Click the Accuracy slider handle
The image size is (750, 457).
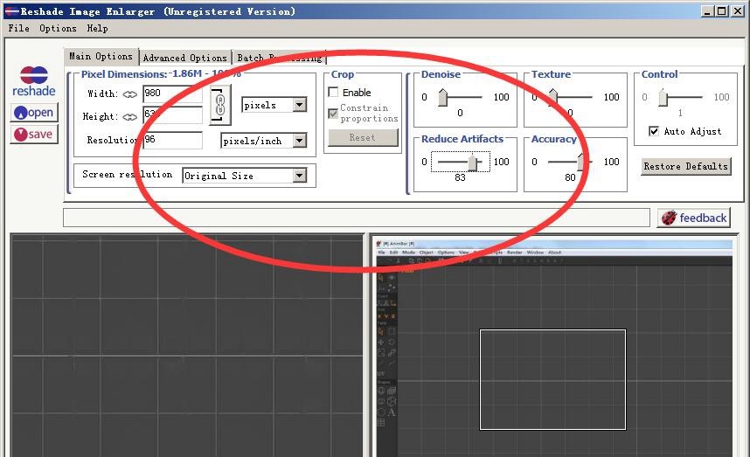click(582, 162)
